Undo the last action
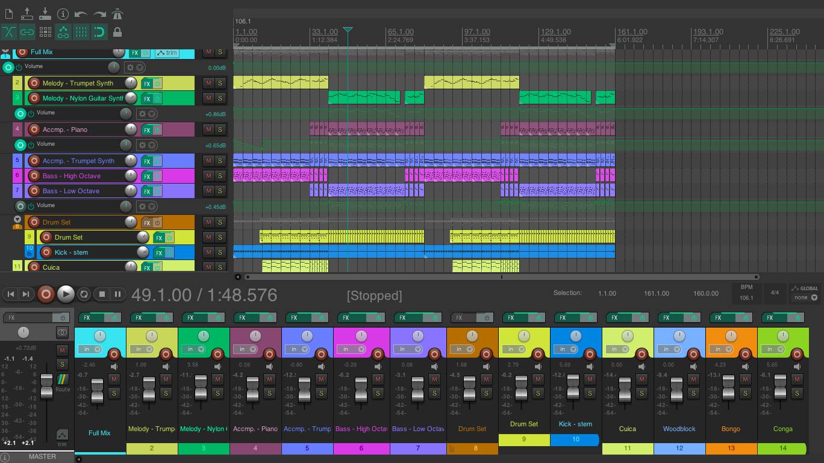 (81, 13)
